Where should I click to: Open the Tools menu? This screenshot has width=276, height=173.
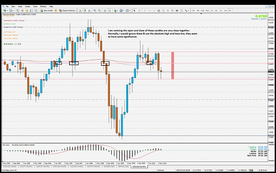pos(35,7)
